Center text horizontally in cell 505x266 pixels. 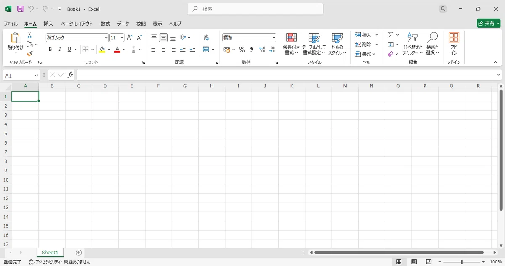click(163, 50)
